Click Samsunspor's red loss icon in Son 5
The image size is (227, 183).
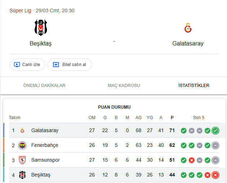pos(192,160)
